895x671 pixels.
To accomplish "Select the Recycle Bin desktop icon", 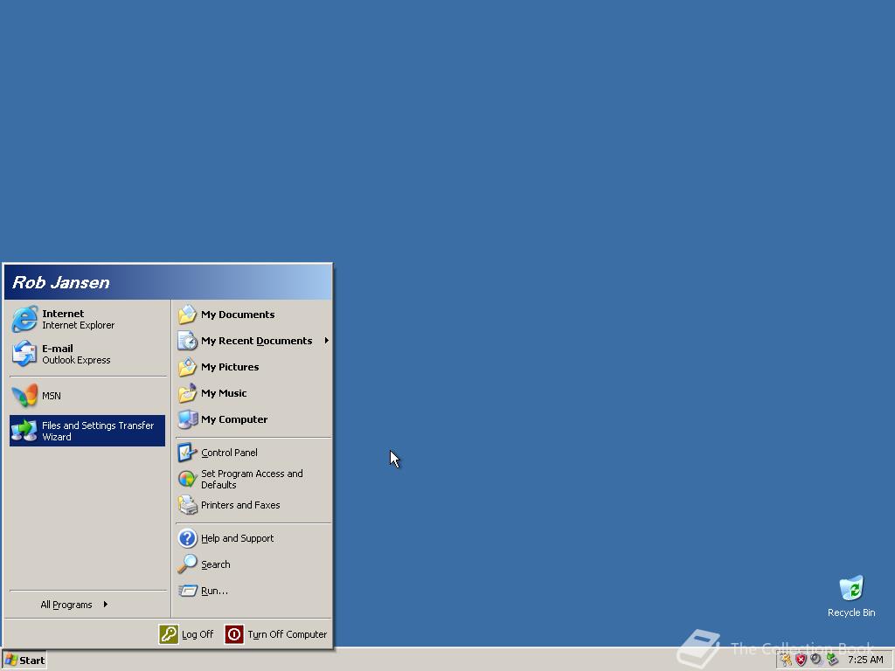I will coord(851,596).
